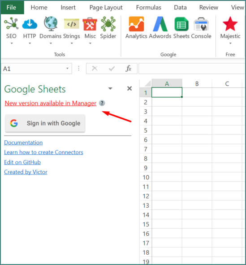Screen dimensions: 246x265
Task: Select row 1 header
Action: [146, 93]
